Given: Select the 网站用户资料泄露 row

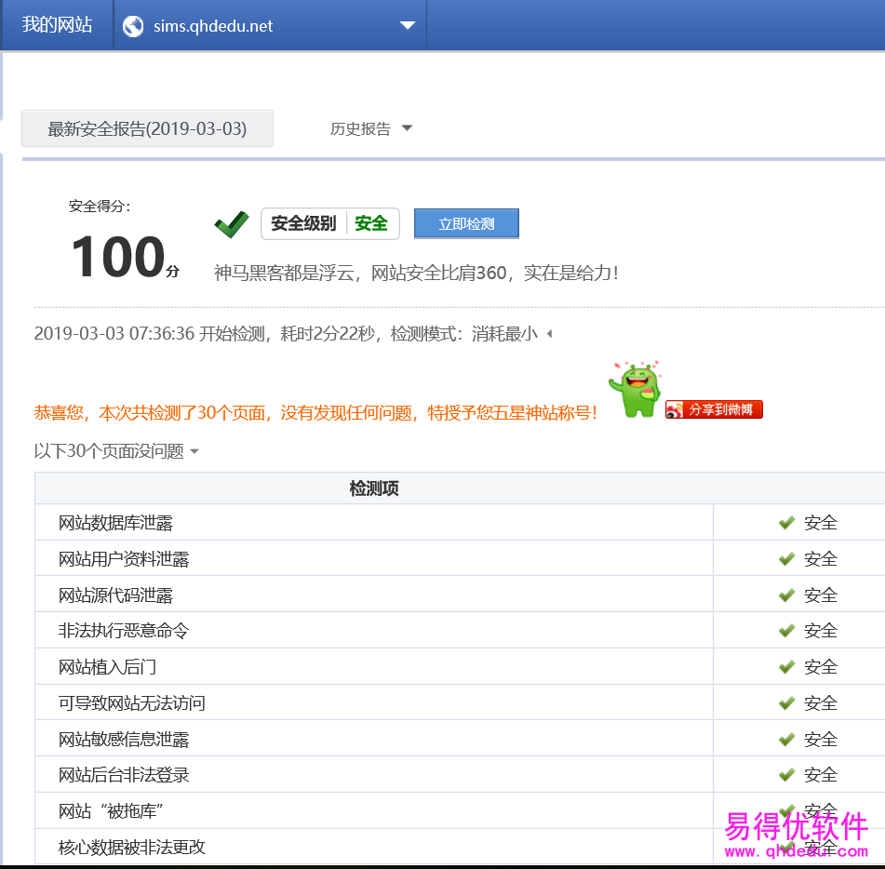Looking at the screenshot, I should click(460, 558).
